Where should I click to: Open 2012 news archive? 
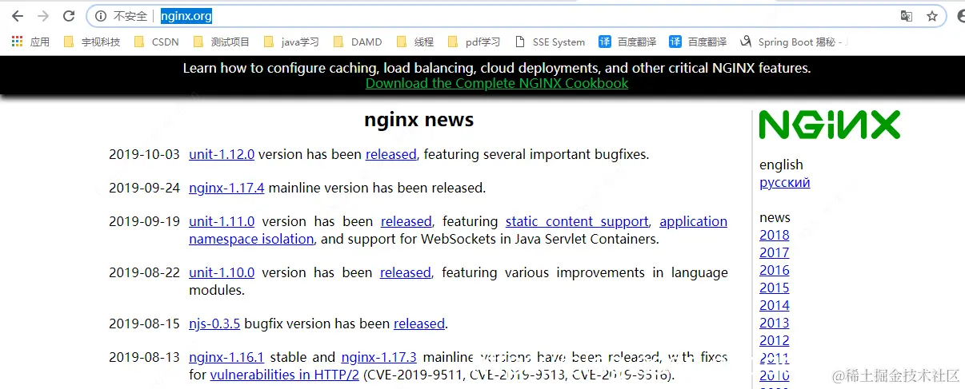pos(775,340)
